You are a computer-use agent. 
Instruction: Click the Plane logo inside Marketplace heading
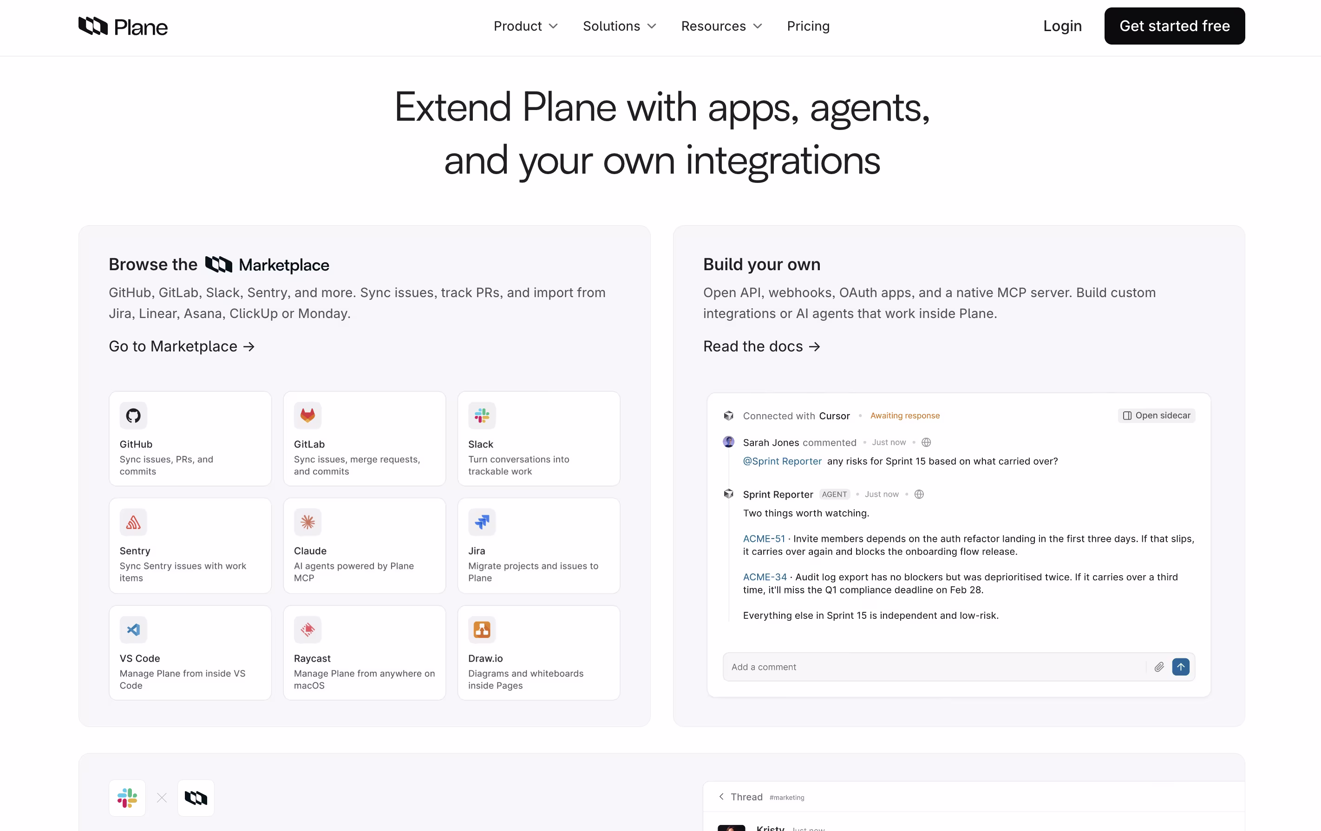click(218, 264)
